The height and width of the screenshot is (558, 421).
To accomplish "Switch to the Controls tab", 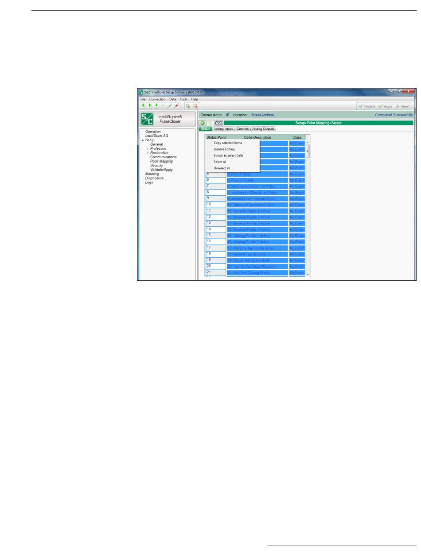I will pyautogui.click(x=243, y=129).
